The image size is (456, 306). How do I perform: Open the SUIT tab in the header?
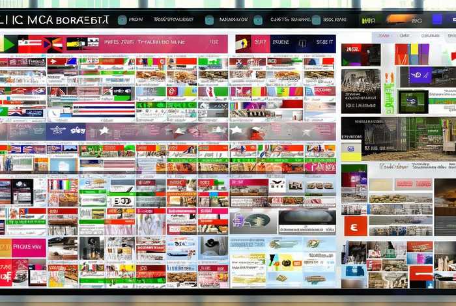[x=261, y=42]
